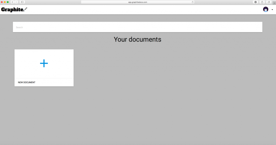Click the NEW DOCUMENT label
276x145 pixels.
pyautogui.click(x=27, y=82)
